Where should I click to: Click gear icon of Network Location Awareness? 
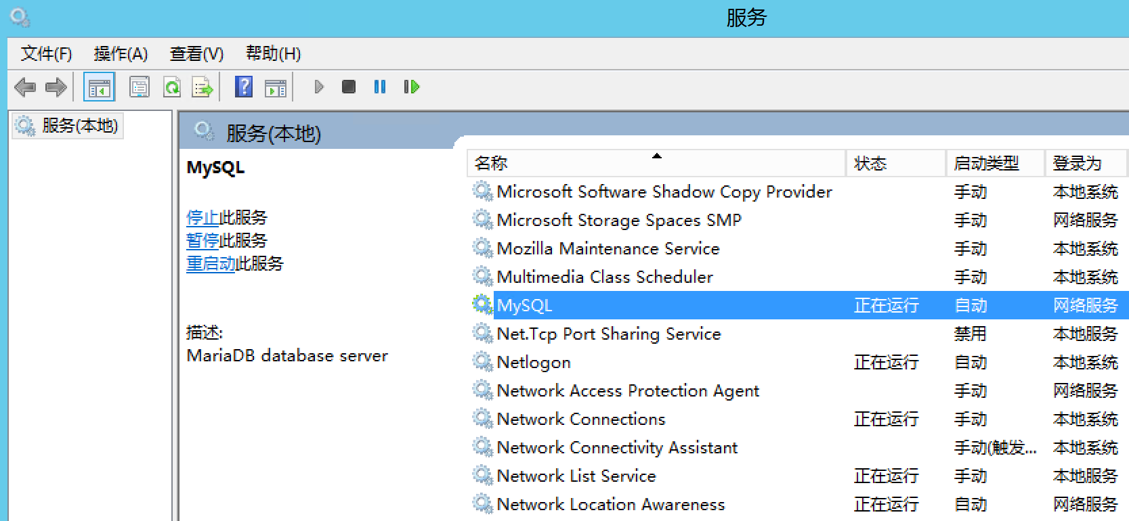482,503
